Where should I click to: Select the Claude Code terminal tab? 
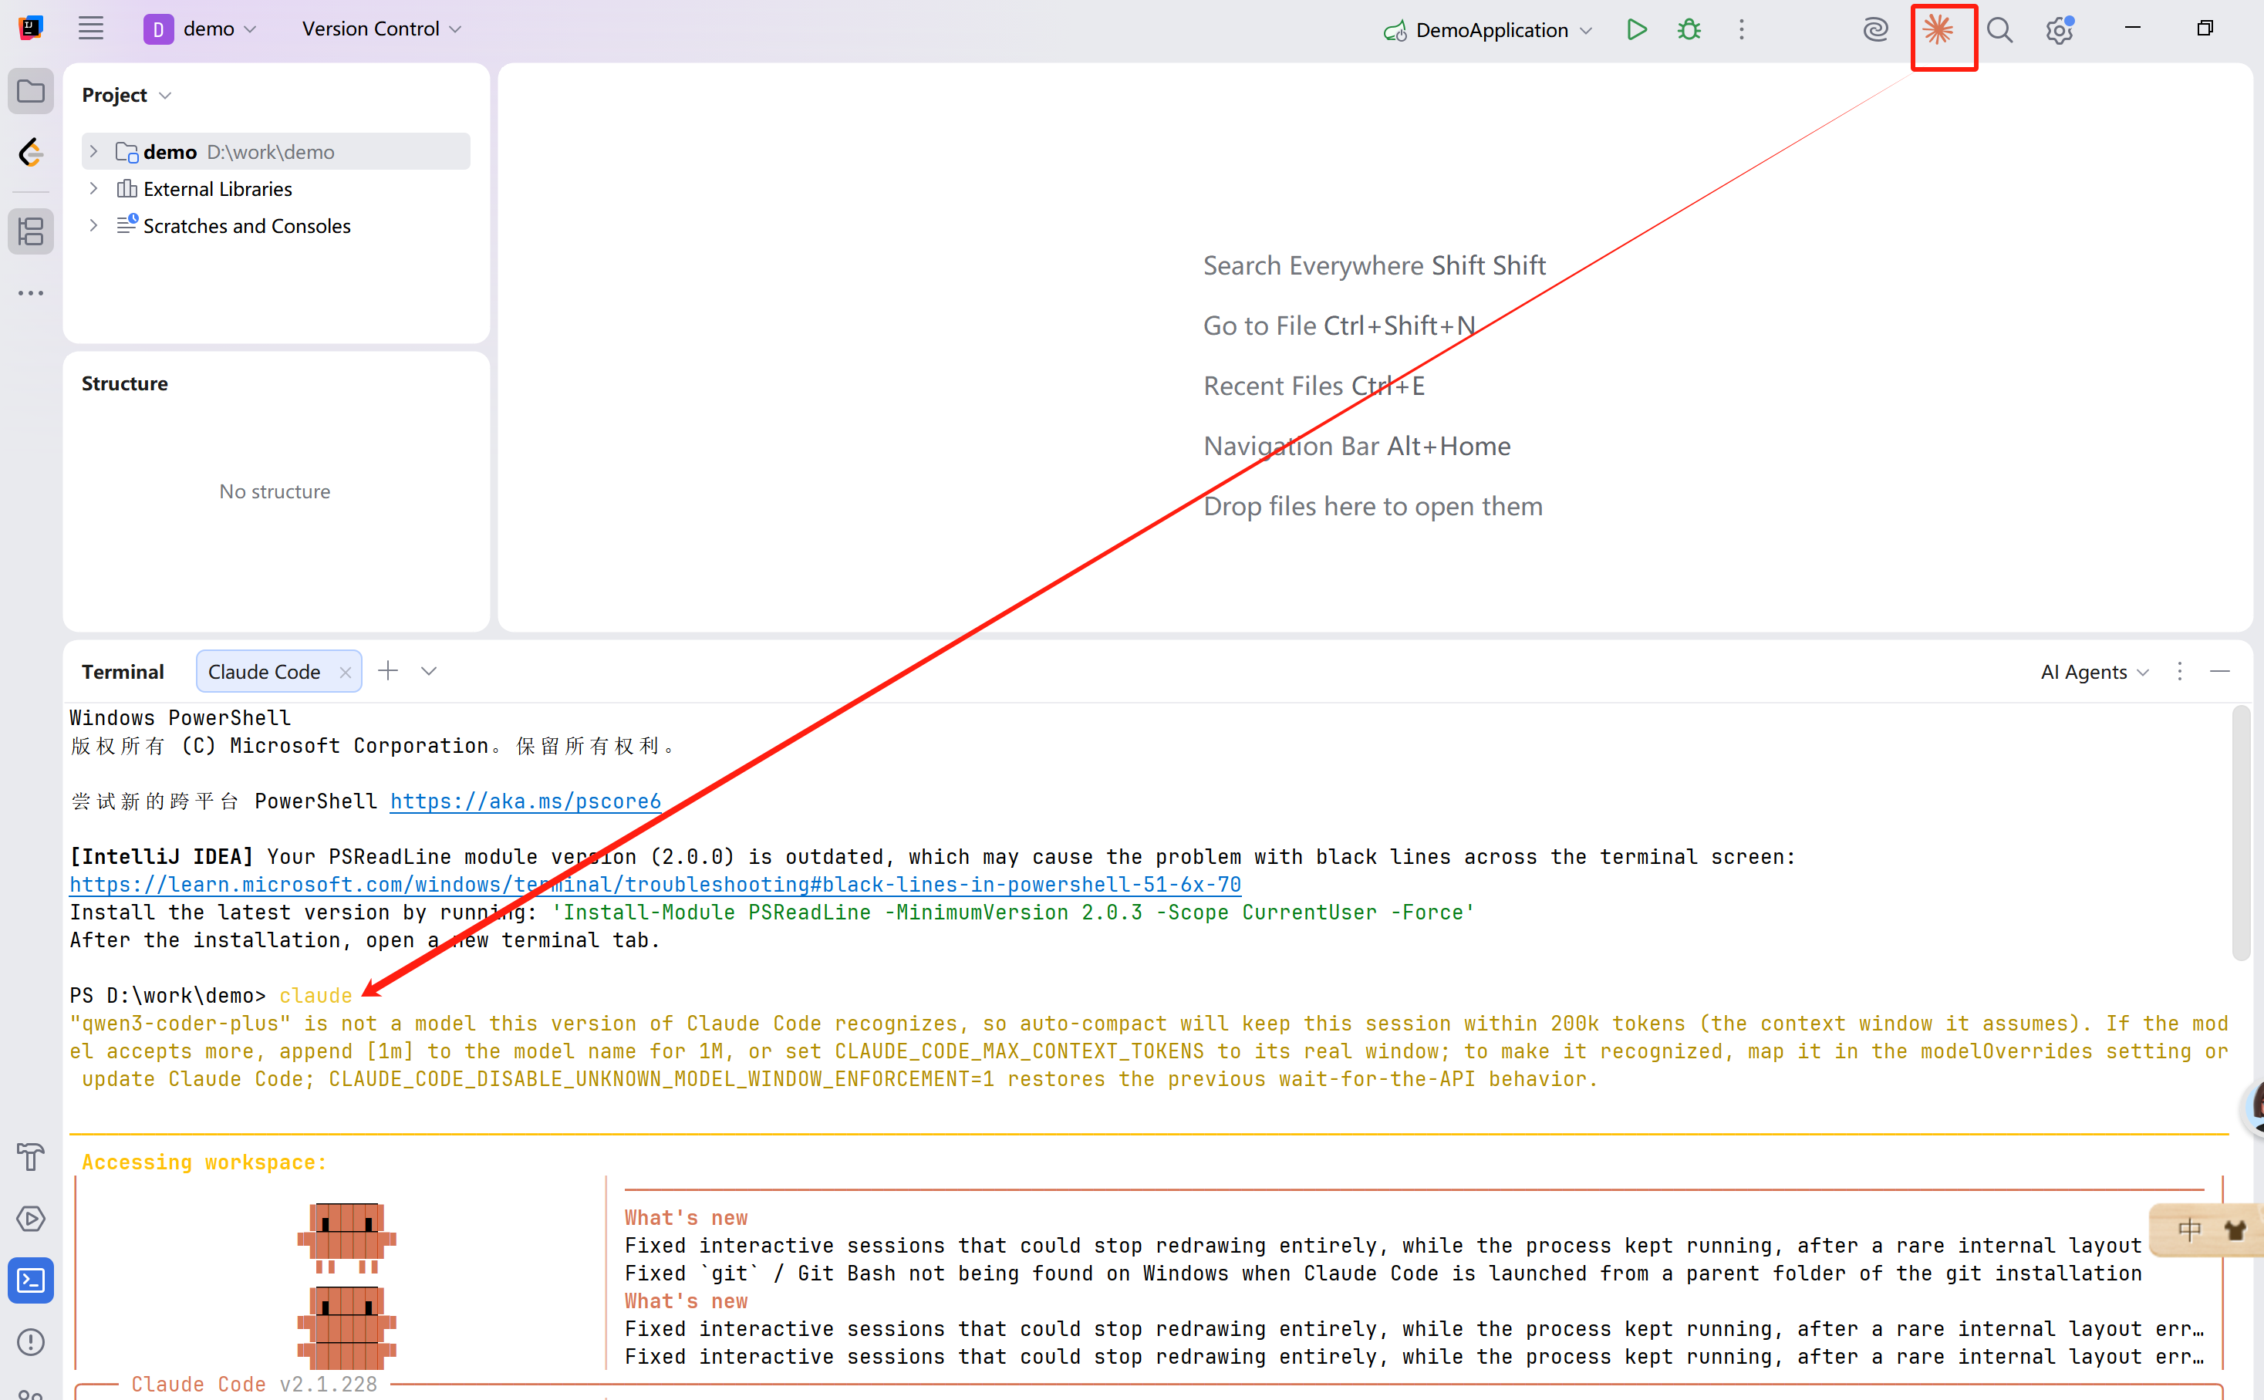278,671
